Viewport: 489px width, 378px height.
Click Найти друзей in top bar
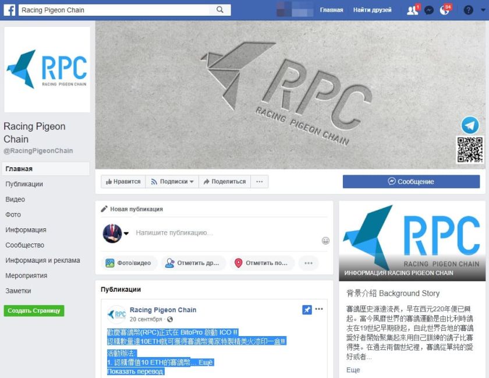tap(372, 10)
